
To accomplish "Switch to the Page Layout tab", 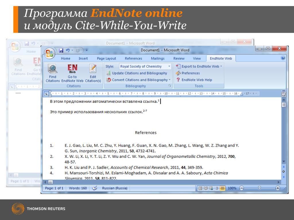I will 107,58.
